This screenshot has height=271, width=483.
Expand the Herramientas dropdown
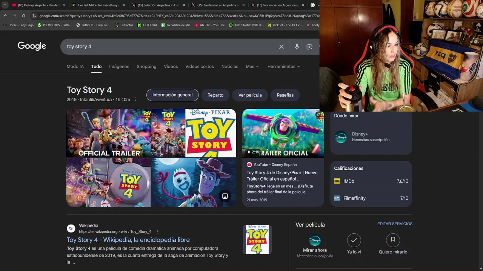click(283, 67)
